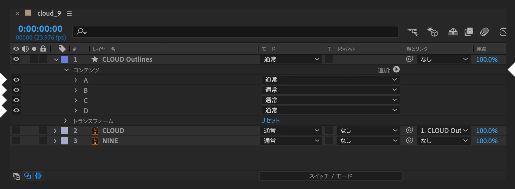Toggle the transfer controls pane icon
Viewport: 515px width, 189px height.
pos(27,176)
